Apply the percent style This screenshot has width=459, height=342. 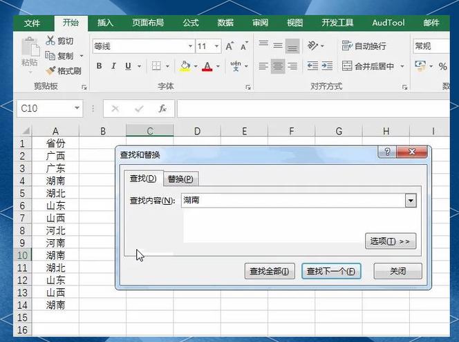tap(442, 67)
